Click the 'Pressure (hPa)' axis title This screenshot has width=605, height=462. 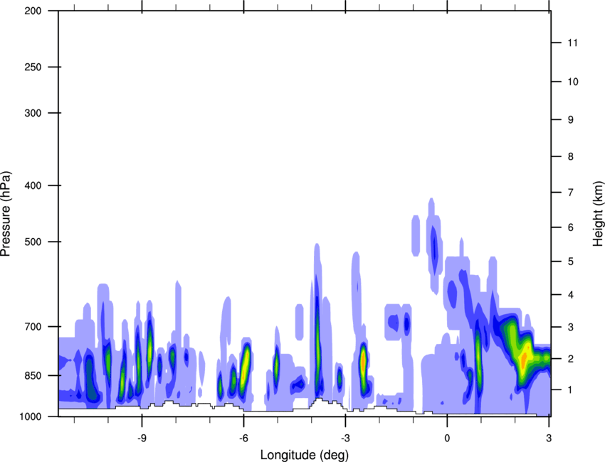click(x=6, y=214)
